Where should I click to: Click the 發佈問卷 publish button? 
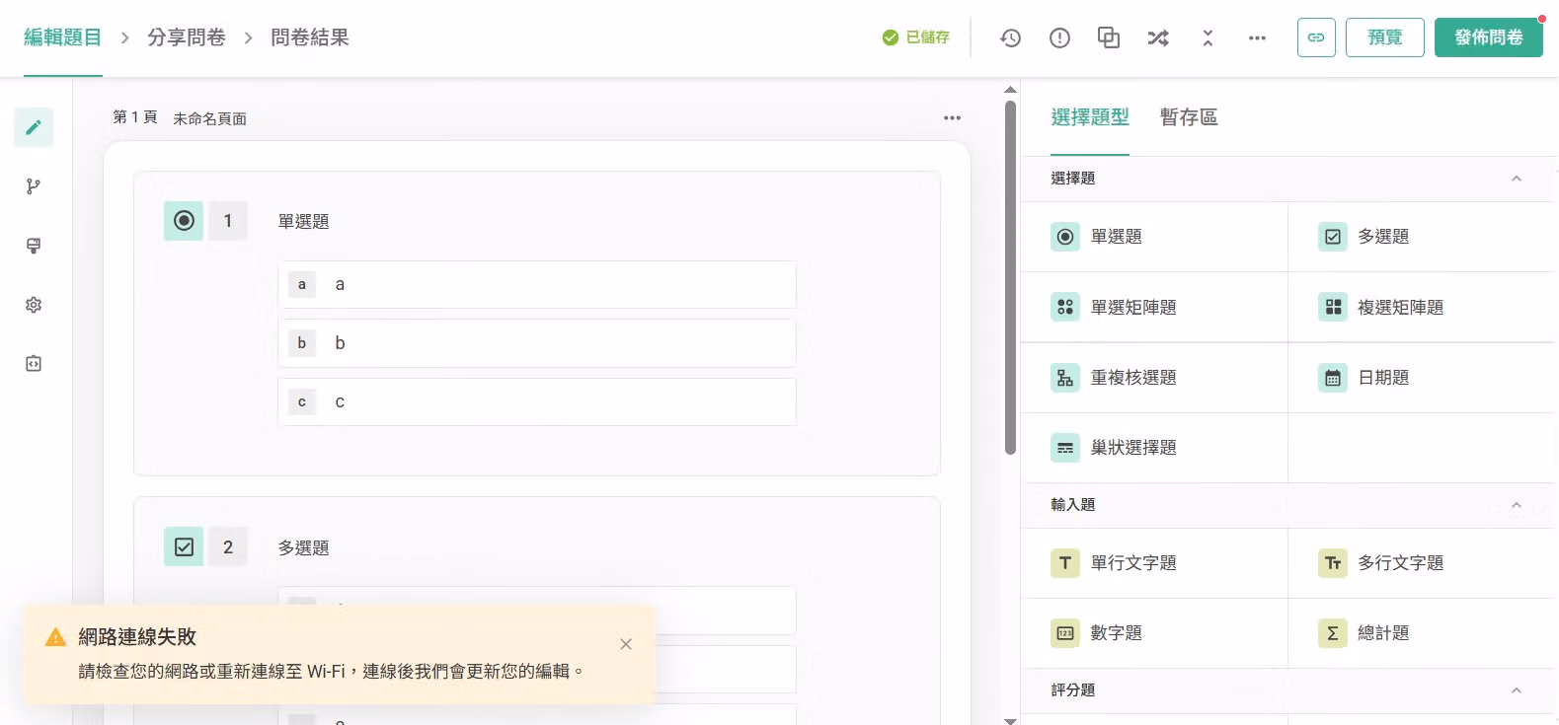click(x=1489, y=37)
